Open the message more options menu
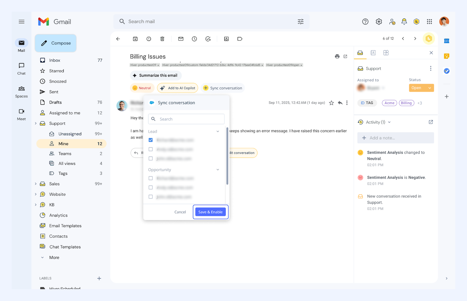 pos(347,103)
